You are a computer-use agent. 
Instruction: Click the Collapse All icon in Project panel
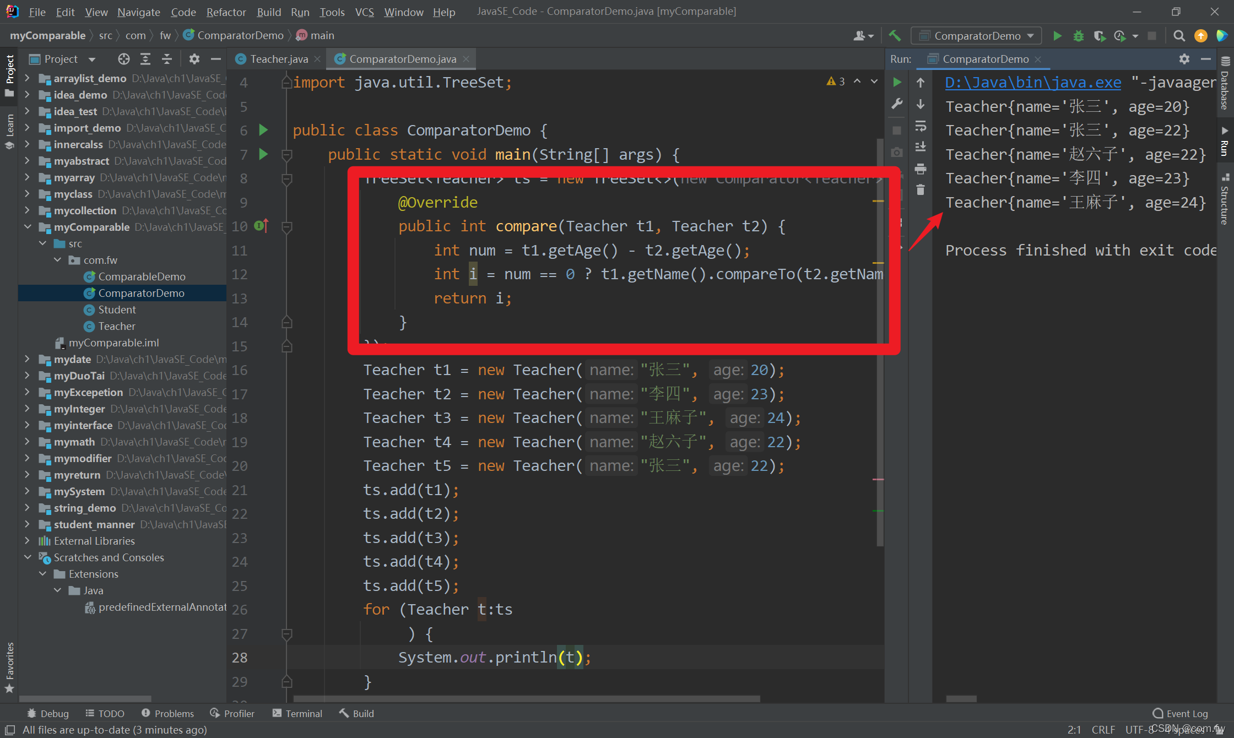pos(167,59)
